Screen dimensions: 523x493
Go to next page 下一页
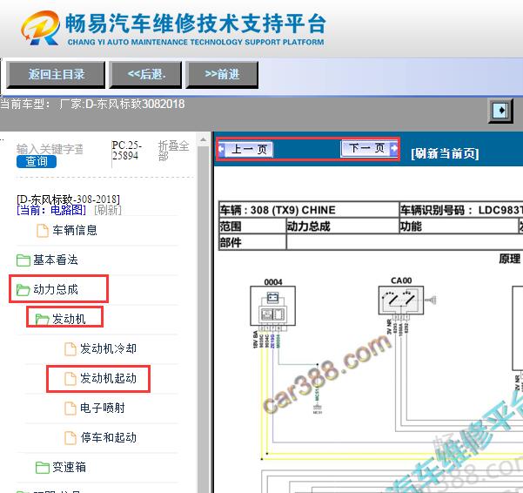[x=369, y=148]
